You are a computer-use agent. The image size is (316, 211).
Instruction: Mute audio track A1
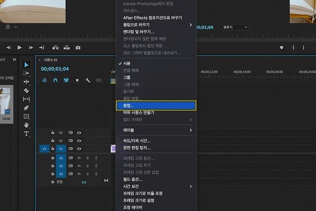pos(79,158)
